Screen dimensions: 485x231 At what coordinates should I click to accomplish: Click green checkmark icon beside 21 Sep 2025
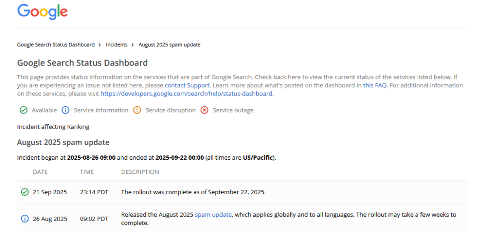25,192
